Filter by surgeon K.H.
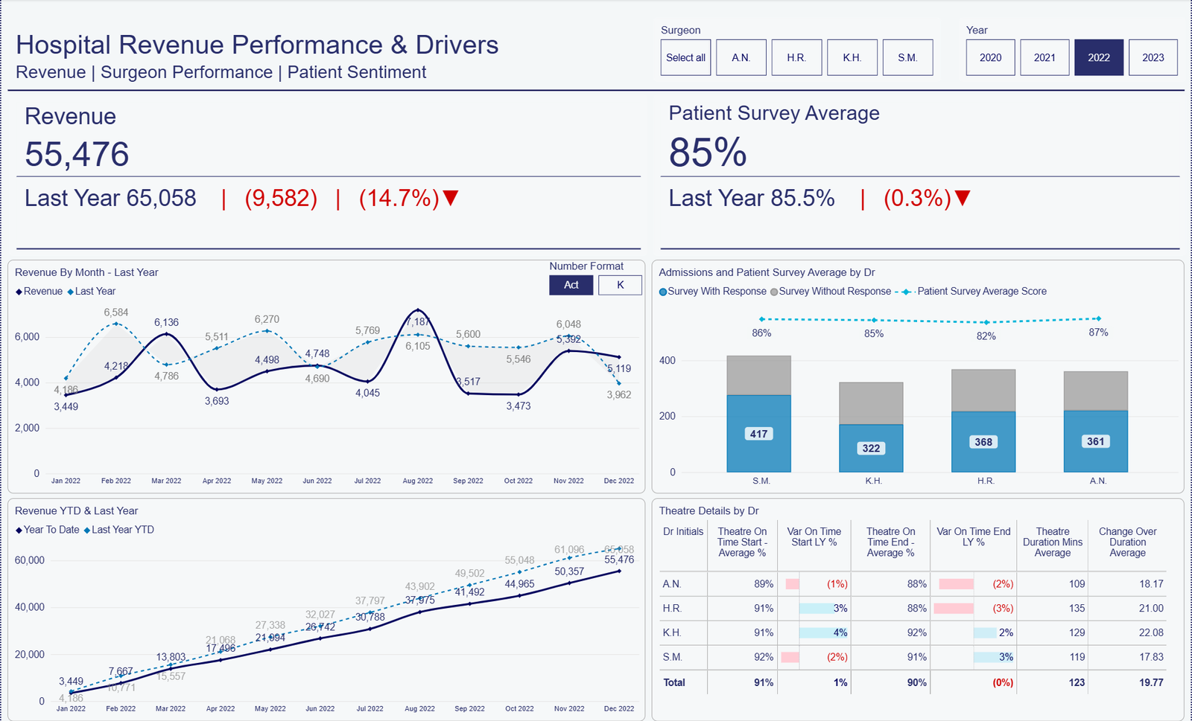This screenshot has width=1192, height=721. click(852, 57)
